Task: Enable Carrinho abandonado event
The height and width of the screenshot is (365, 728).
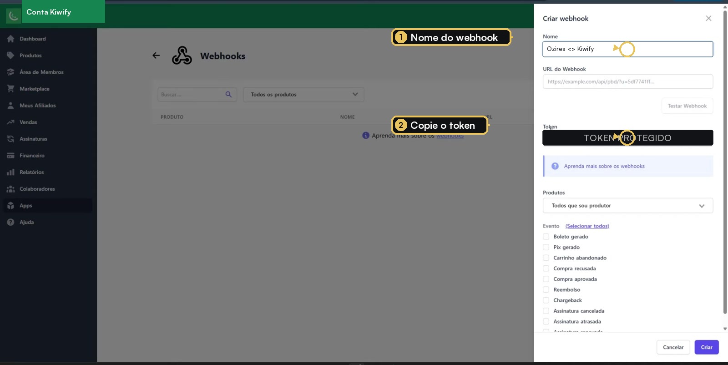Action: click(546, 258)
